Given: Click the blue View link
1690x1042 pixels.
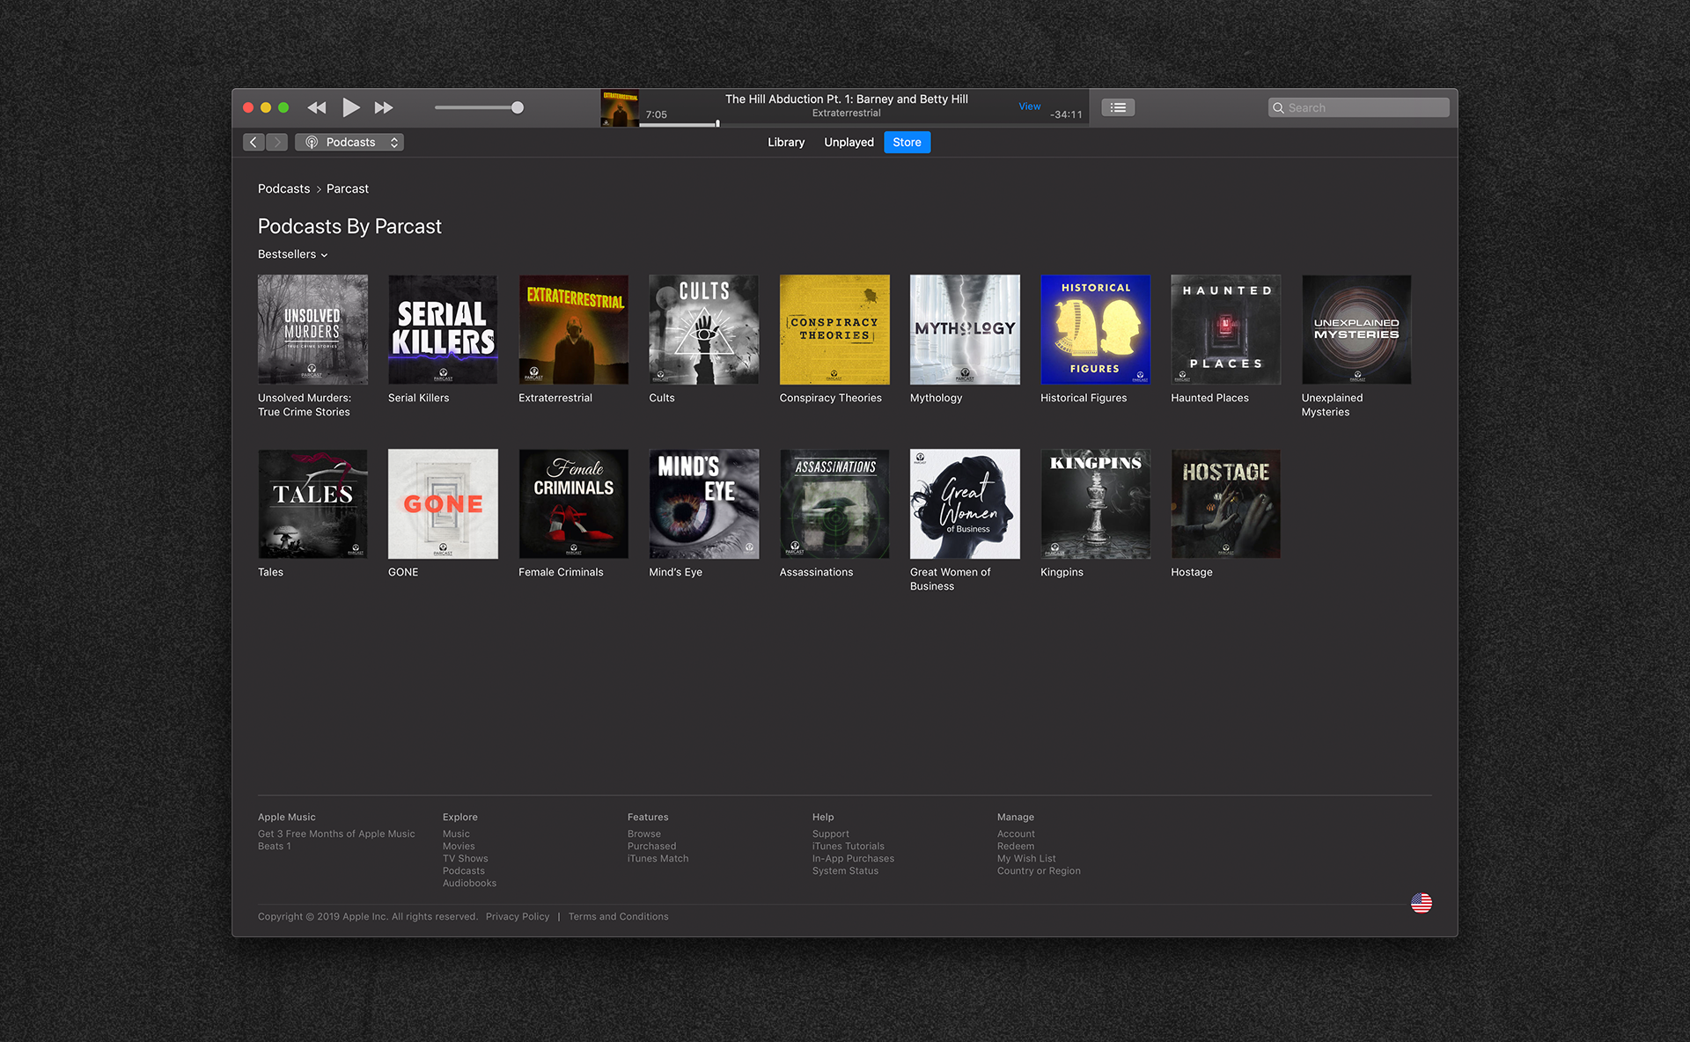Looking at the screenshot, I should [1030, 106].
